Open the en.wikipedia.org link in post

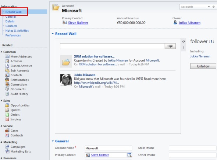(96, 83)
